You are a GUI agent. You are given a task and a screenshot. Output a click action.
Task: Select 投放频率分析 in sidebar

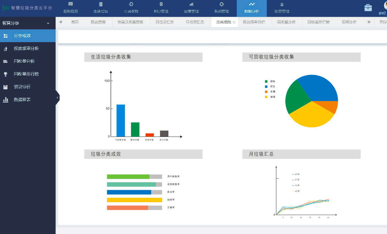coord(26,49)
